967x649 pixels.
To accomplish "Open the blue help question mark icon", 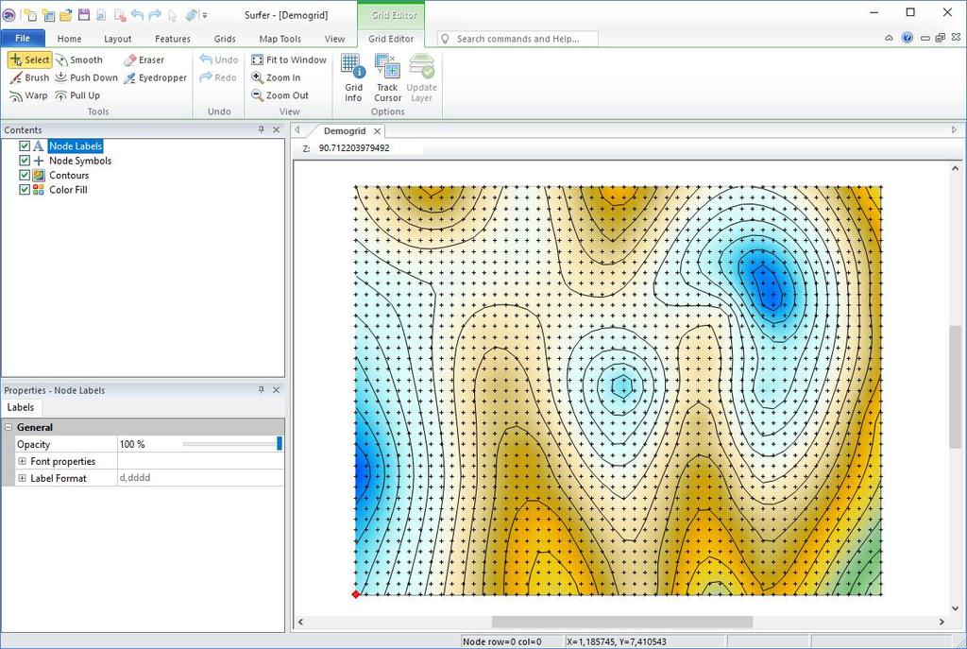I will (908, 38).
